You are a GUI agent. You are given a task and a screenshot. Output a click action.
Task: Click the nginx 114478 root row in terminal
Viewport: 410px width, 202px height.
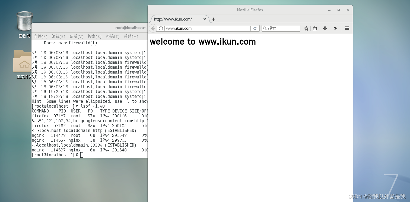coord(90,135)
